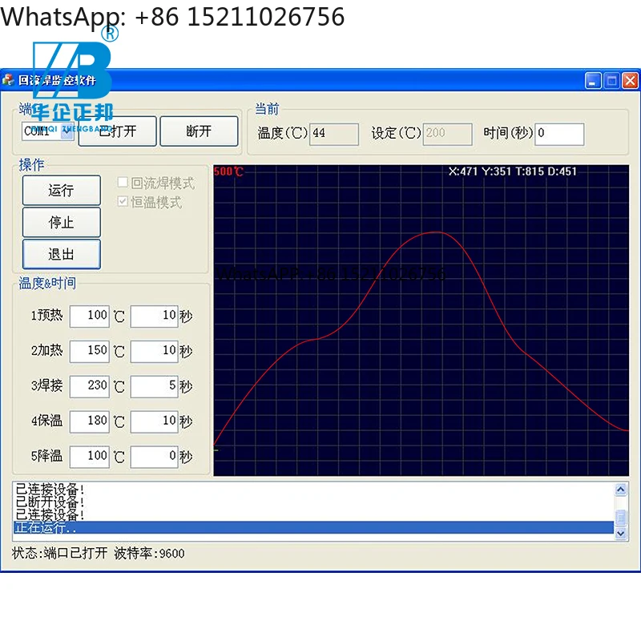641x641 pixels.
Task: Click the 3焊接 temperature field
Action: click(x=89, y=385)
